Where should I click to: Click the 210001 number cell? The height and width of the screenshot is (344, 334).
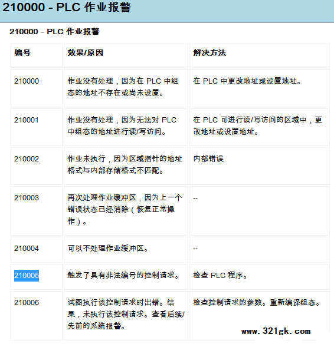[x=37, y=127]
